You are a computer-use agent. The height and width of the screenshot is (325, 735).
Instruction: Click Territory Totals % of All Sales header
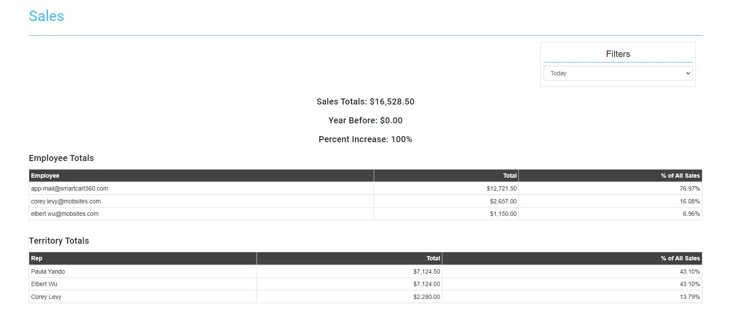pyautogui.click(x=680, y=258)
